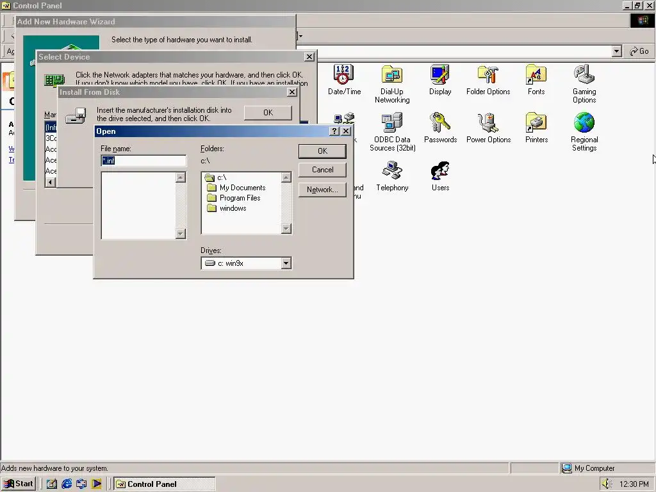Launch Outlook Express from quick launch
Viewport: 656px width, 492px height.
click(81, 484)
